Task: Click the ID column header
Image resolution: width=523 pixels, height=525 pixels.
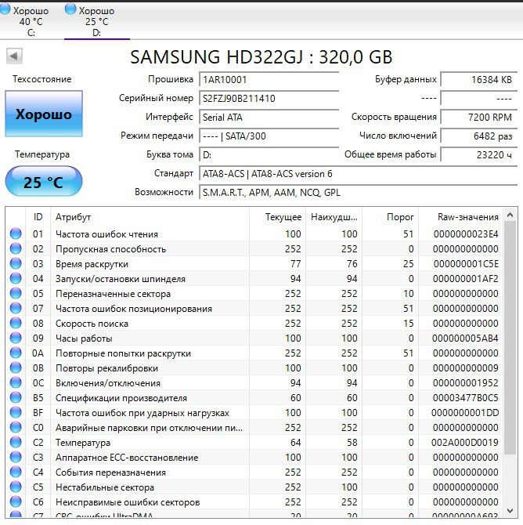Action: click(38, 217)
